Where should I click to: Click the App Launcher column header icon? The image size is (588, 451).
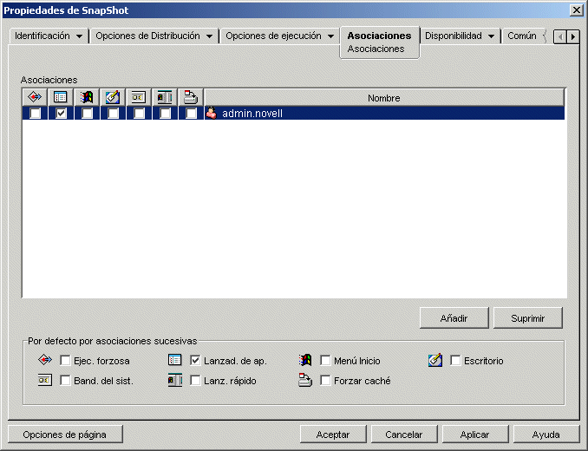[61, 97]
